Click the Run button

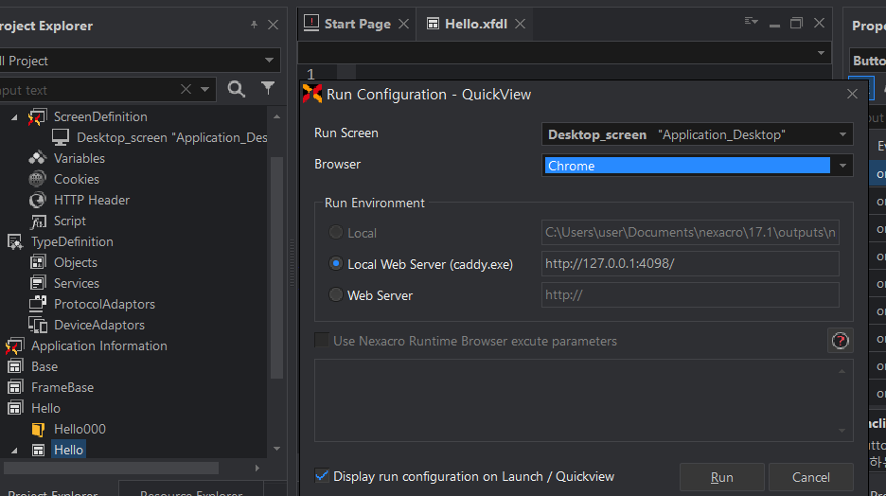721,477
